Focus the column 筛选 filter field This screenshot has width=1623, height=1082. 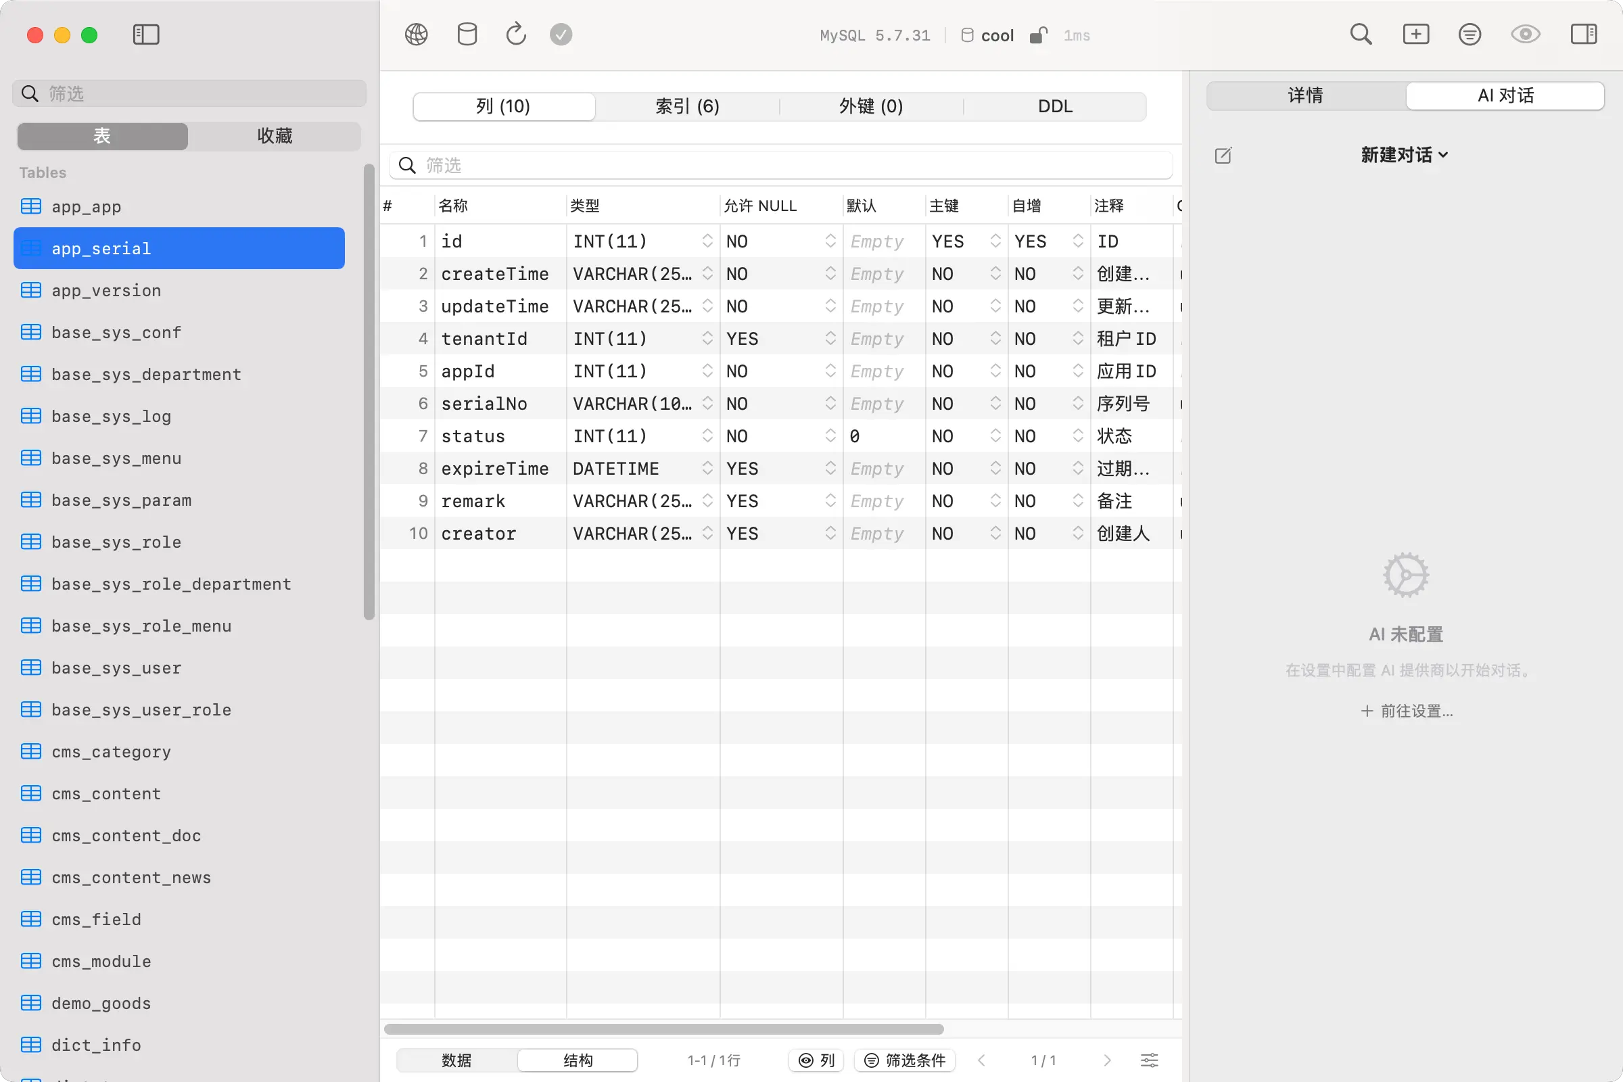pyautogui.click(x=780, y=165)
